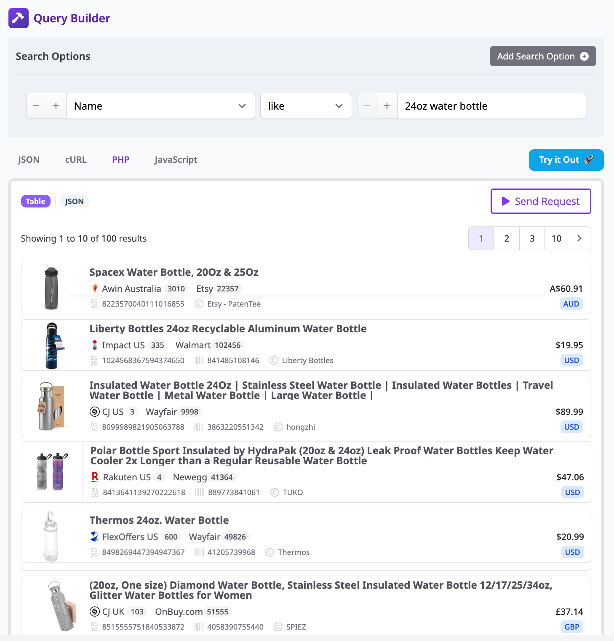
Task: Go to next results page arrow
Action: (x=579, y=238)
